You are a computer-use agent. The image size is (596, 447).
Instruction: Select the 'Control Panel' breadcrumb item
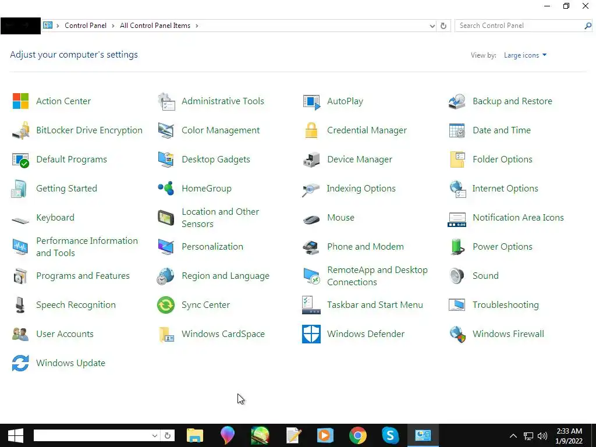86,26
